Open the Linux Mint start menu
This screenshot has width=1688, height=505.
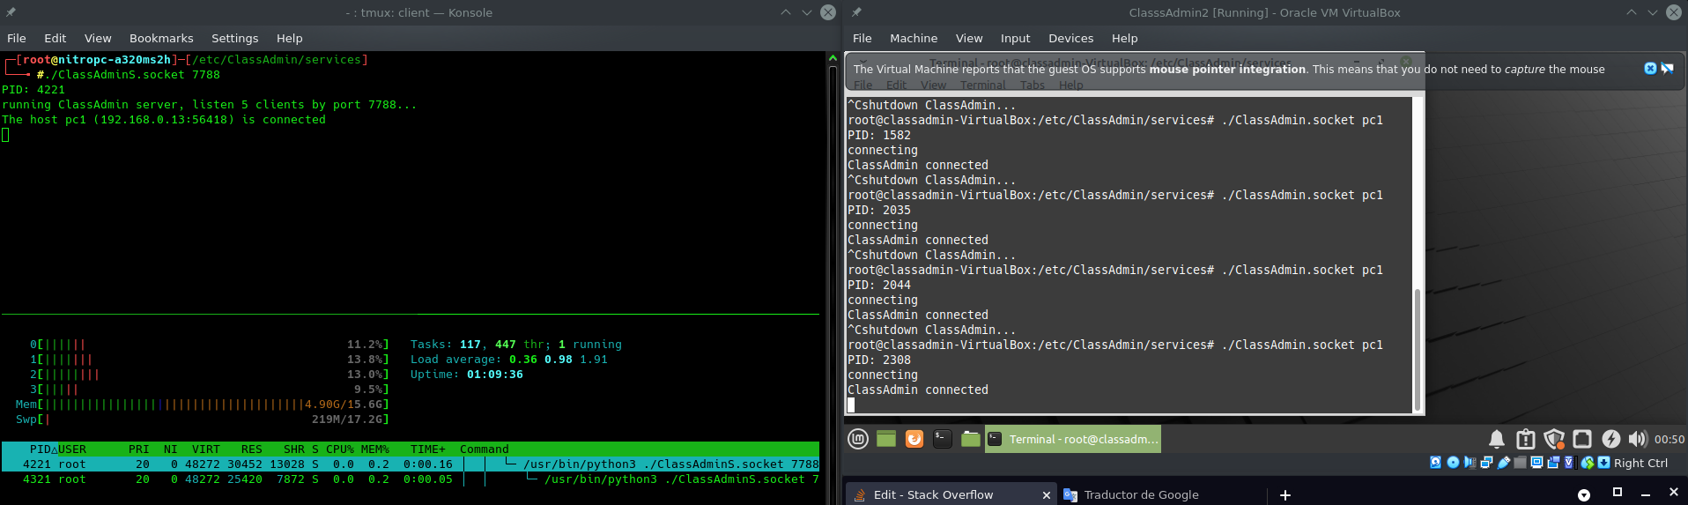pyautogui.click(x=858, y=439)
